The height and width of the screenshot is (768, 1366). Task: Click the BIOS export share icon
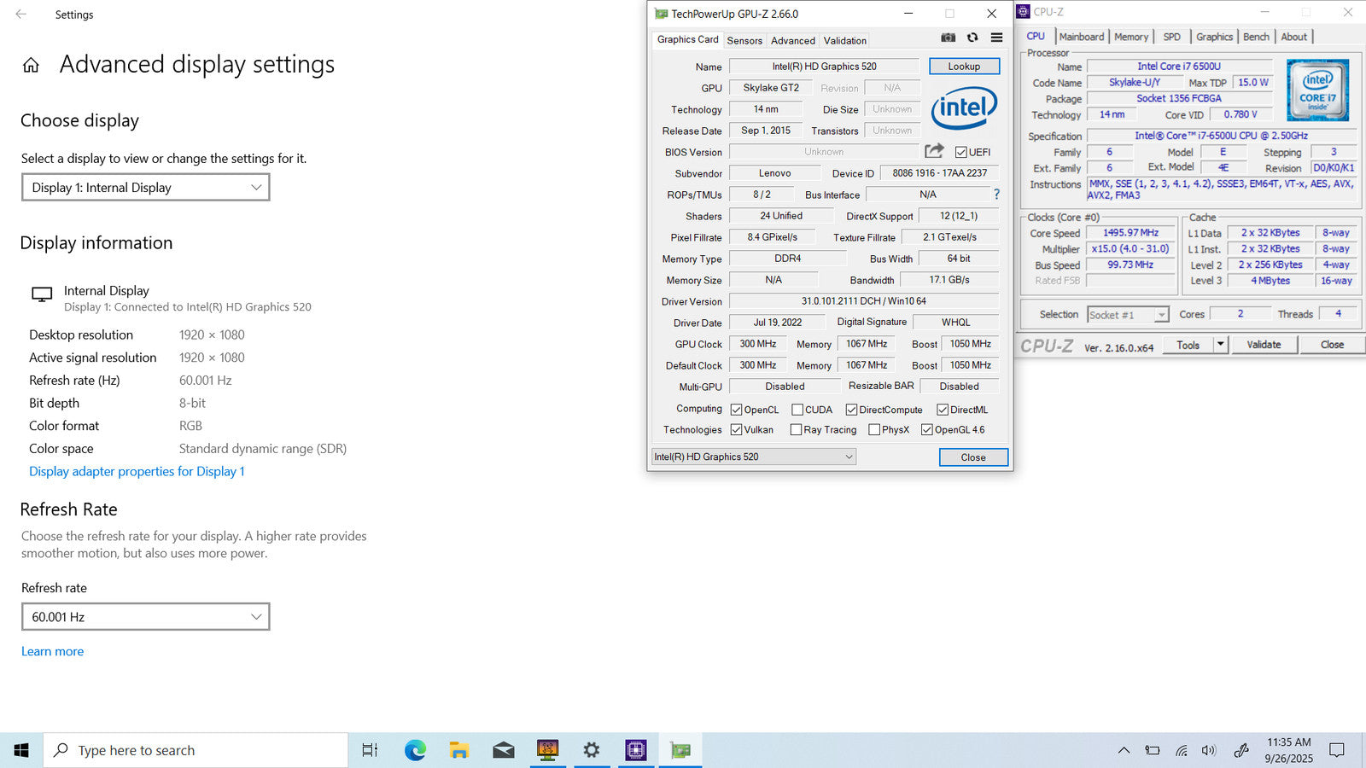[934, 151]
